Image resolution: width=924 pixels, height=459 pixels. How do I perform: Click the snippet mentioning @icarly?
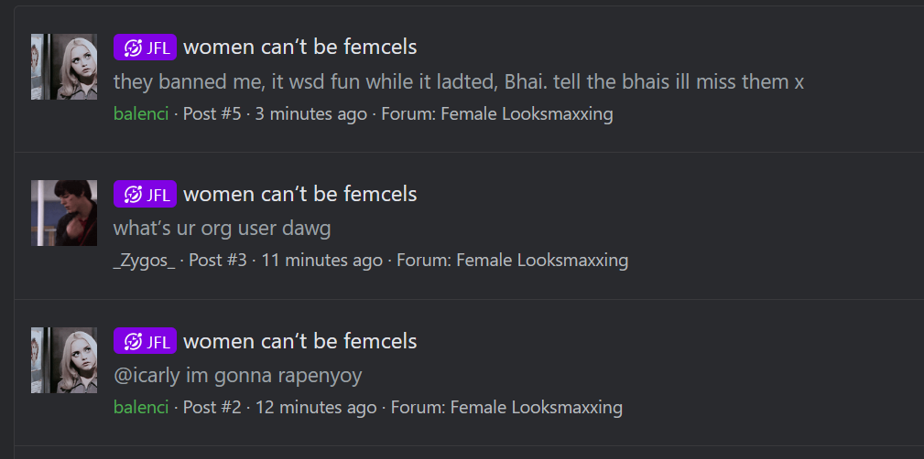tap(237, 376)
